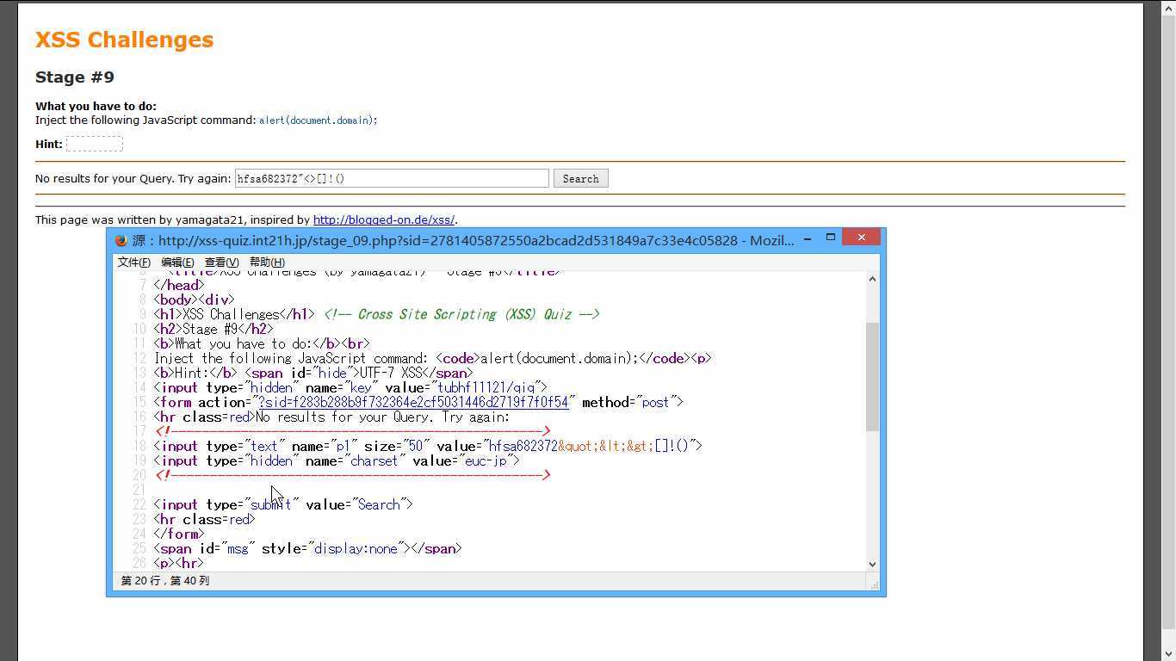Click the resize grip of source window

coord(875,584)
